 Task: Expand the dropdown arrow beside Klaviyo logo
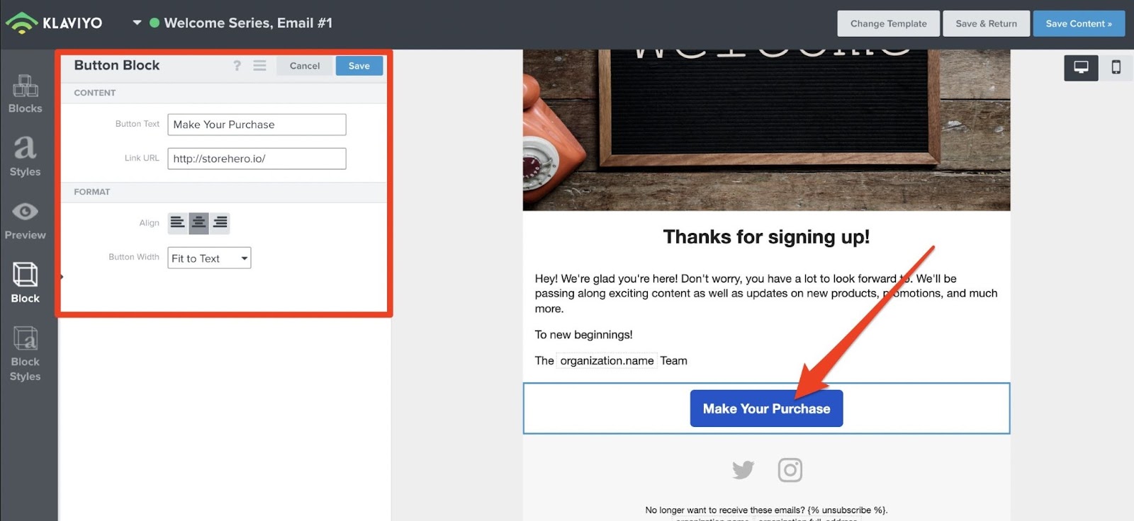coord(137,23)
